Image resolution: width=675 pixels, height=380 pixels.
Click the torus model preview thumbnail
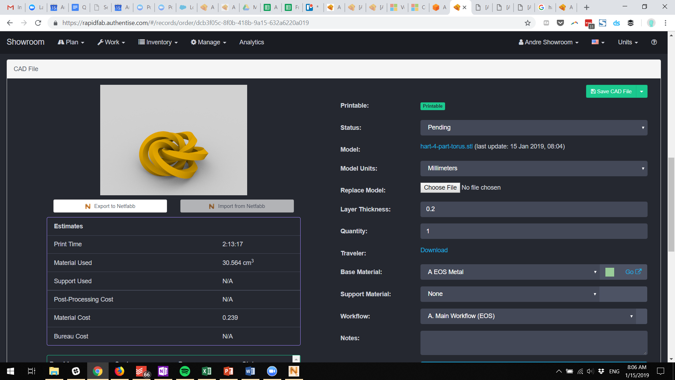(x=173, y=140)
